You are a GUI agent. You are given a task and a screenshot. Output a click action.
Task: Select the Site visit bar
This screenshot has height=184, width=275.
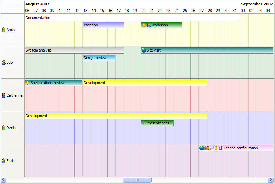207,50
